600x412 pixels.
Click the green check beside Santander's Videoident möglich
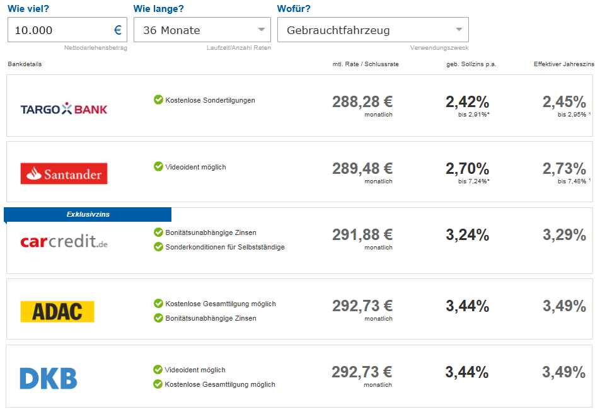[x=158, y=166]
